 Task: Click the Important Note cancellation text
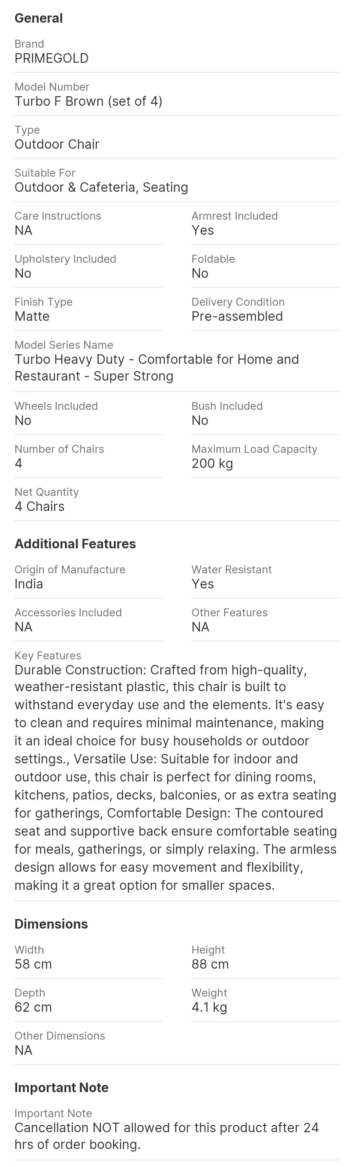(167, 1136)
